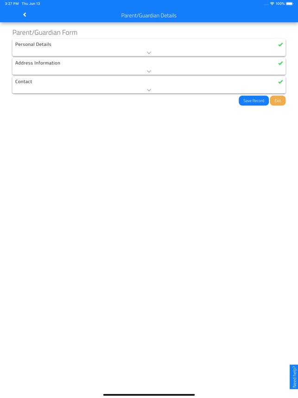Screen dimensions: 298x398
Task: Tap the Wi-Fi status icon
Action: tap(272, 4)
